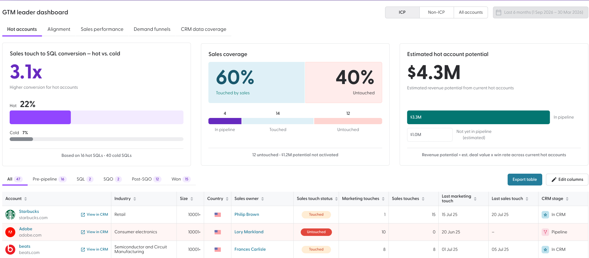Sort by Sales touch status icon
Image resolution: width=589 pixels, height=258 pixels.
click(336, 199)
